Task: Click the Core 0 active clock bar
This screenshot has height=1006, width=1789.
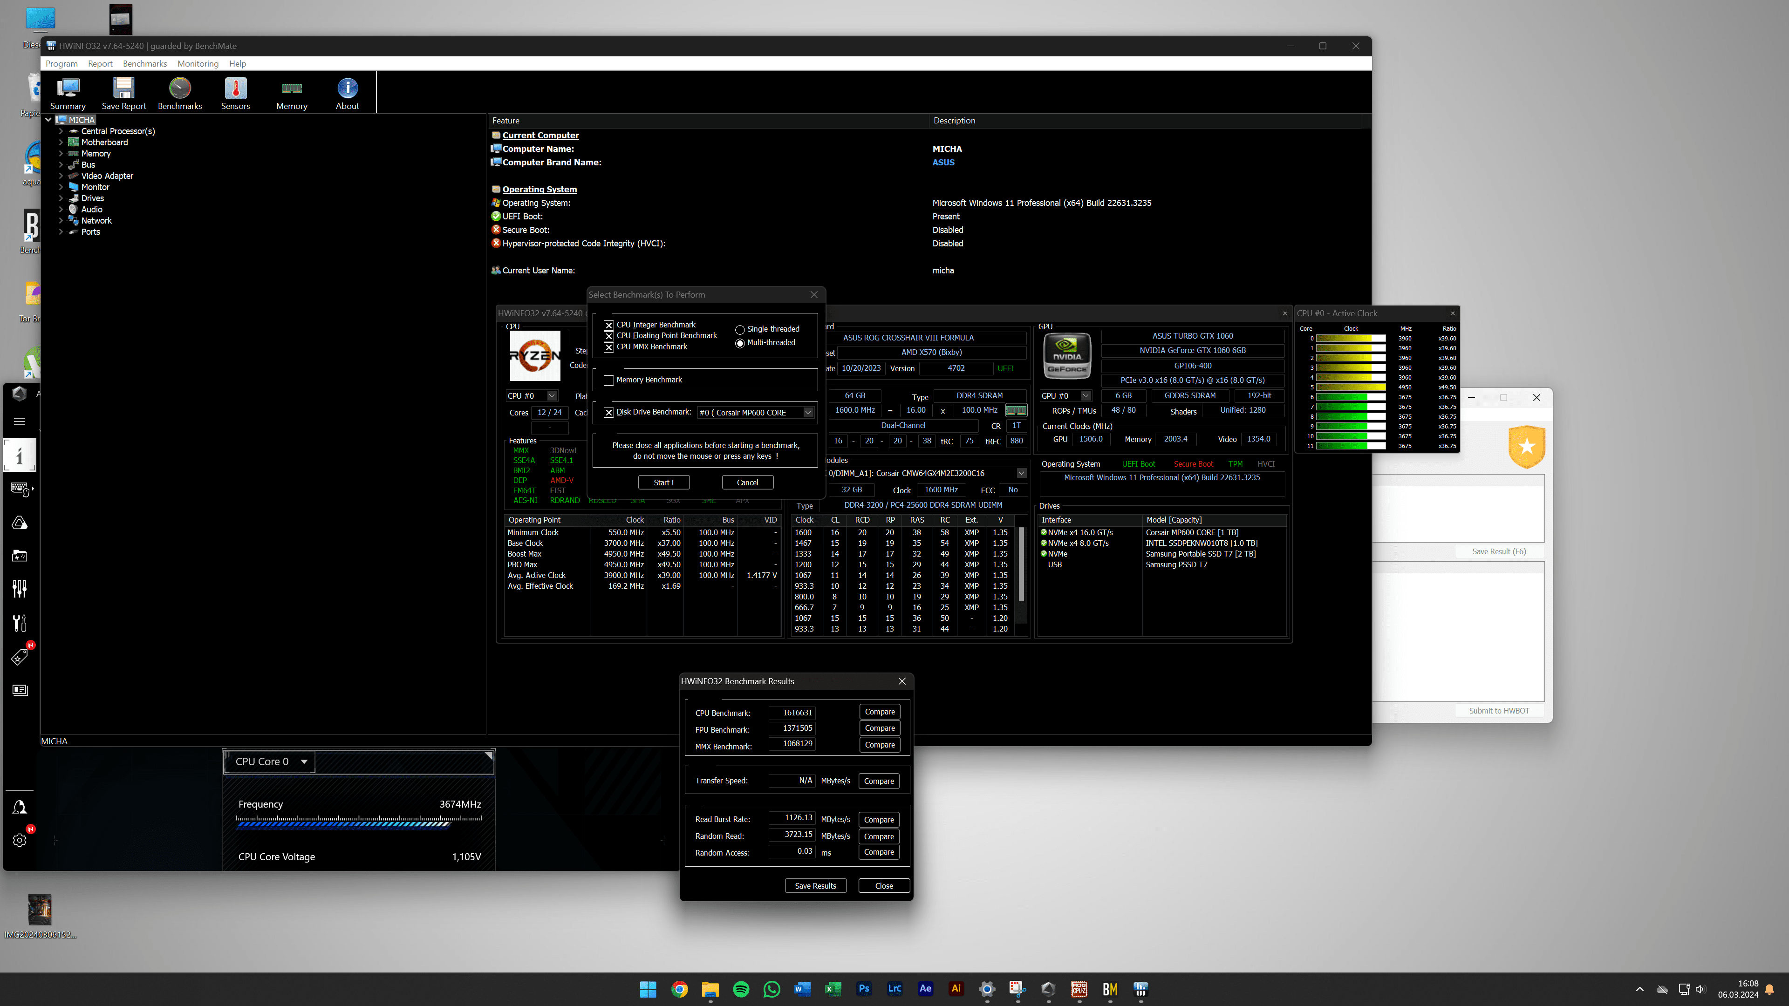Action: 1351,339
